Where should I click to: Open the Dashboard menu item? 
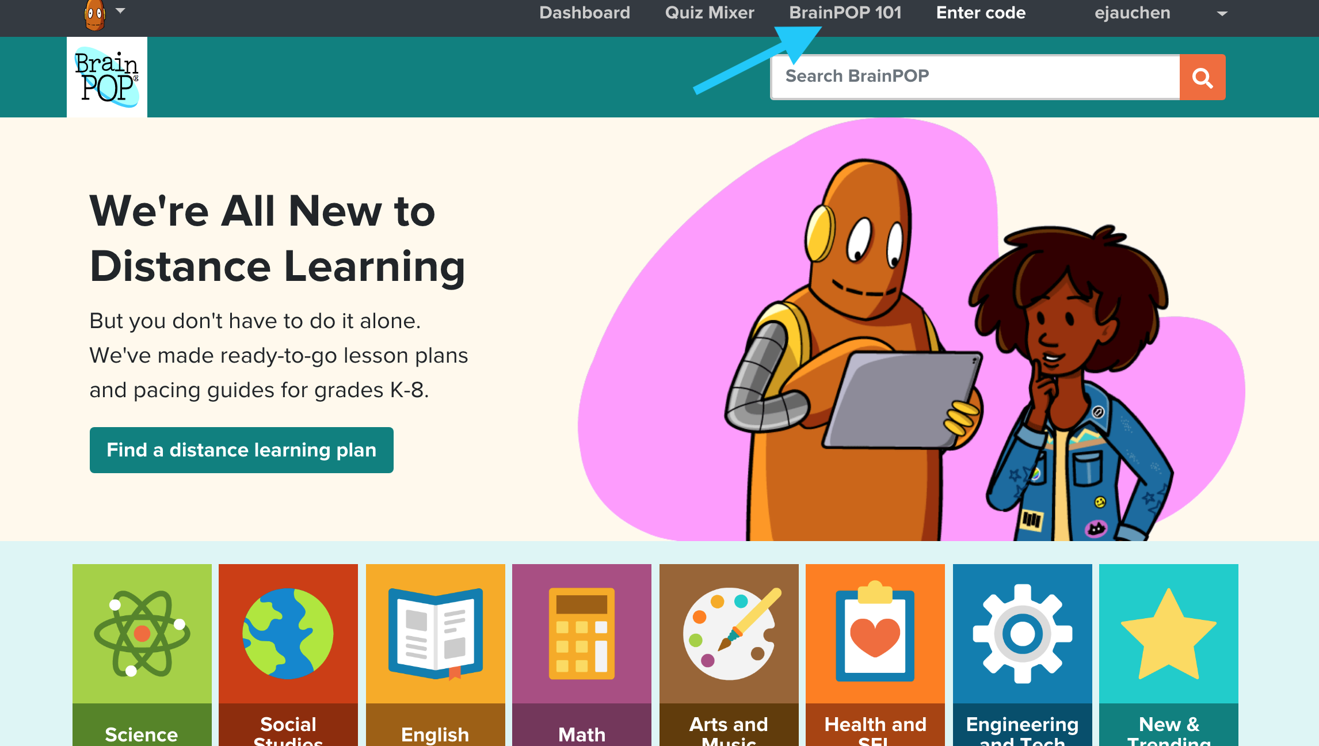(x=585, y=13)
